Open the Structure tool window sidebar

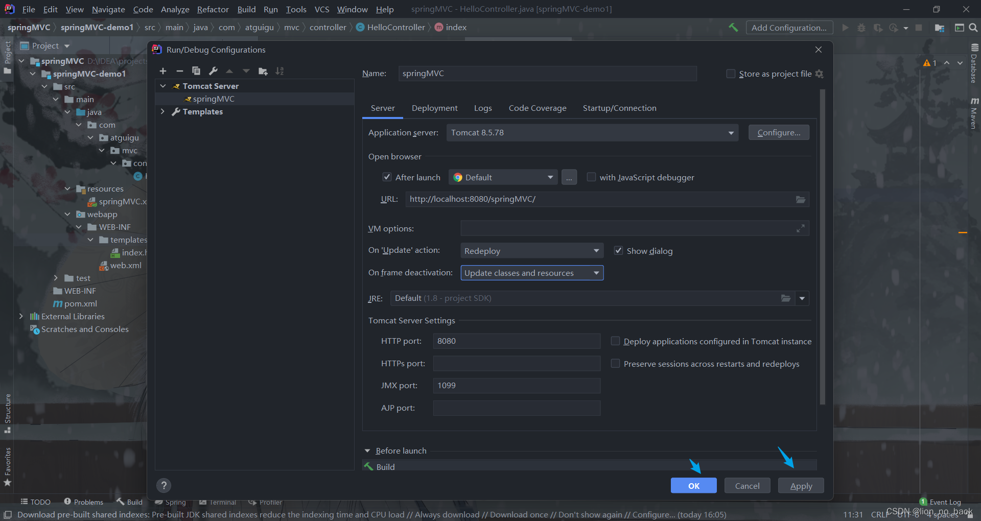(8, 413)
